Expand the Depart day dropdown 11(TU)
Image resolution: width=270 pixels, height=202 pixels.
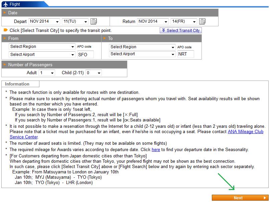tap(75, 22)
